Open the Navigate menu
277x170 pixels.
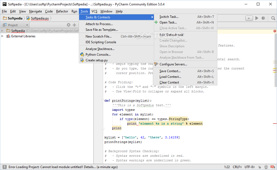pyautogui.click(x=36, y=11)
